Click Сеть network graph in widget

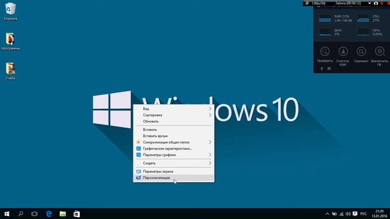tap(363, 32)
